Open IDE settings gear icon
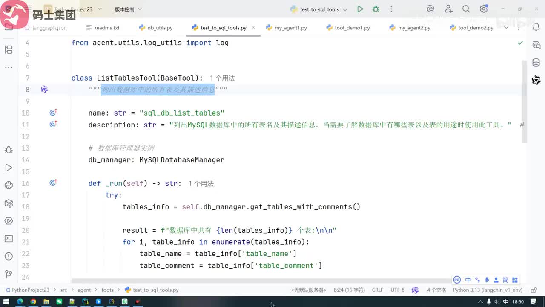Image resolution: width=545 pixels, height=307 pixels. [484, 9]
